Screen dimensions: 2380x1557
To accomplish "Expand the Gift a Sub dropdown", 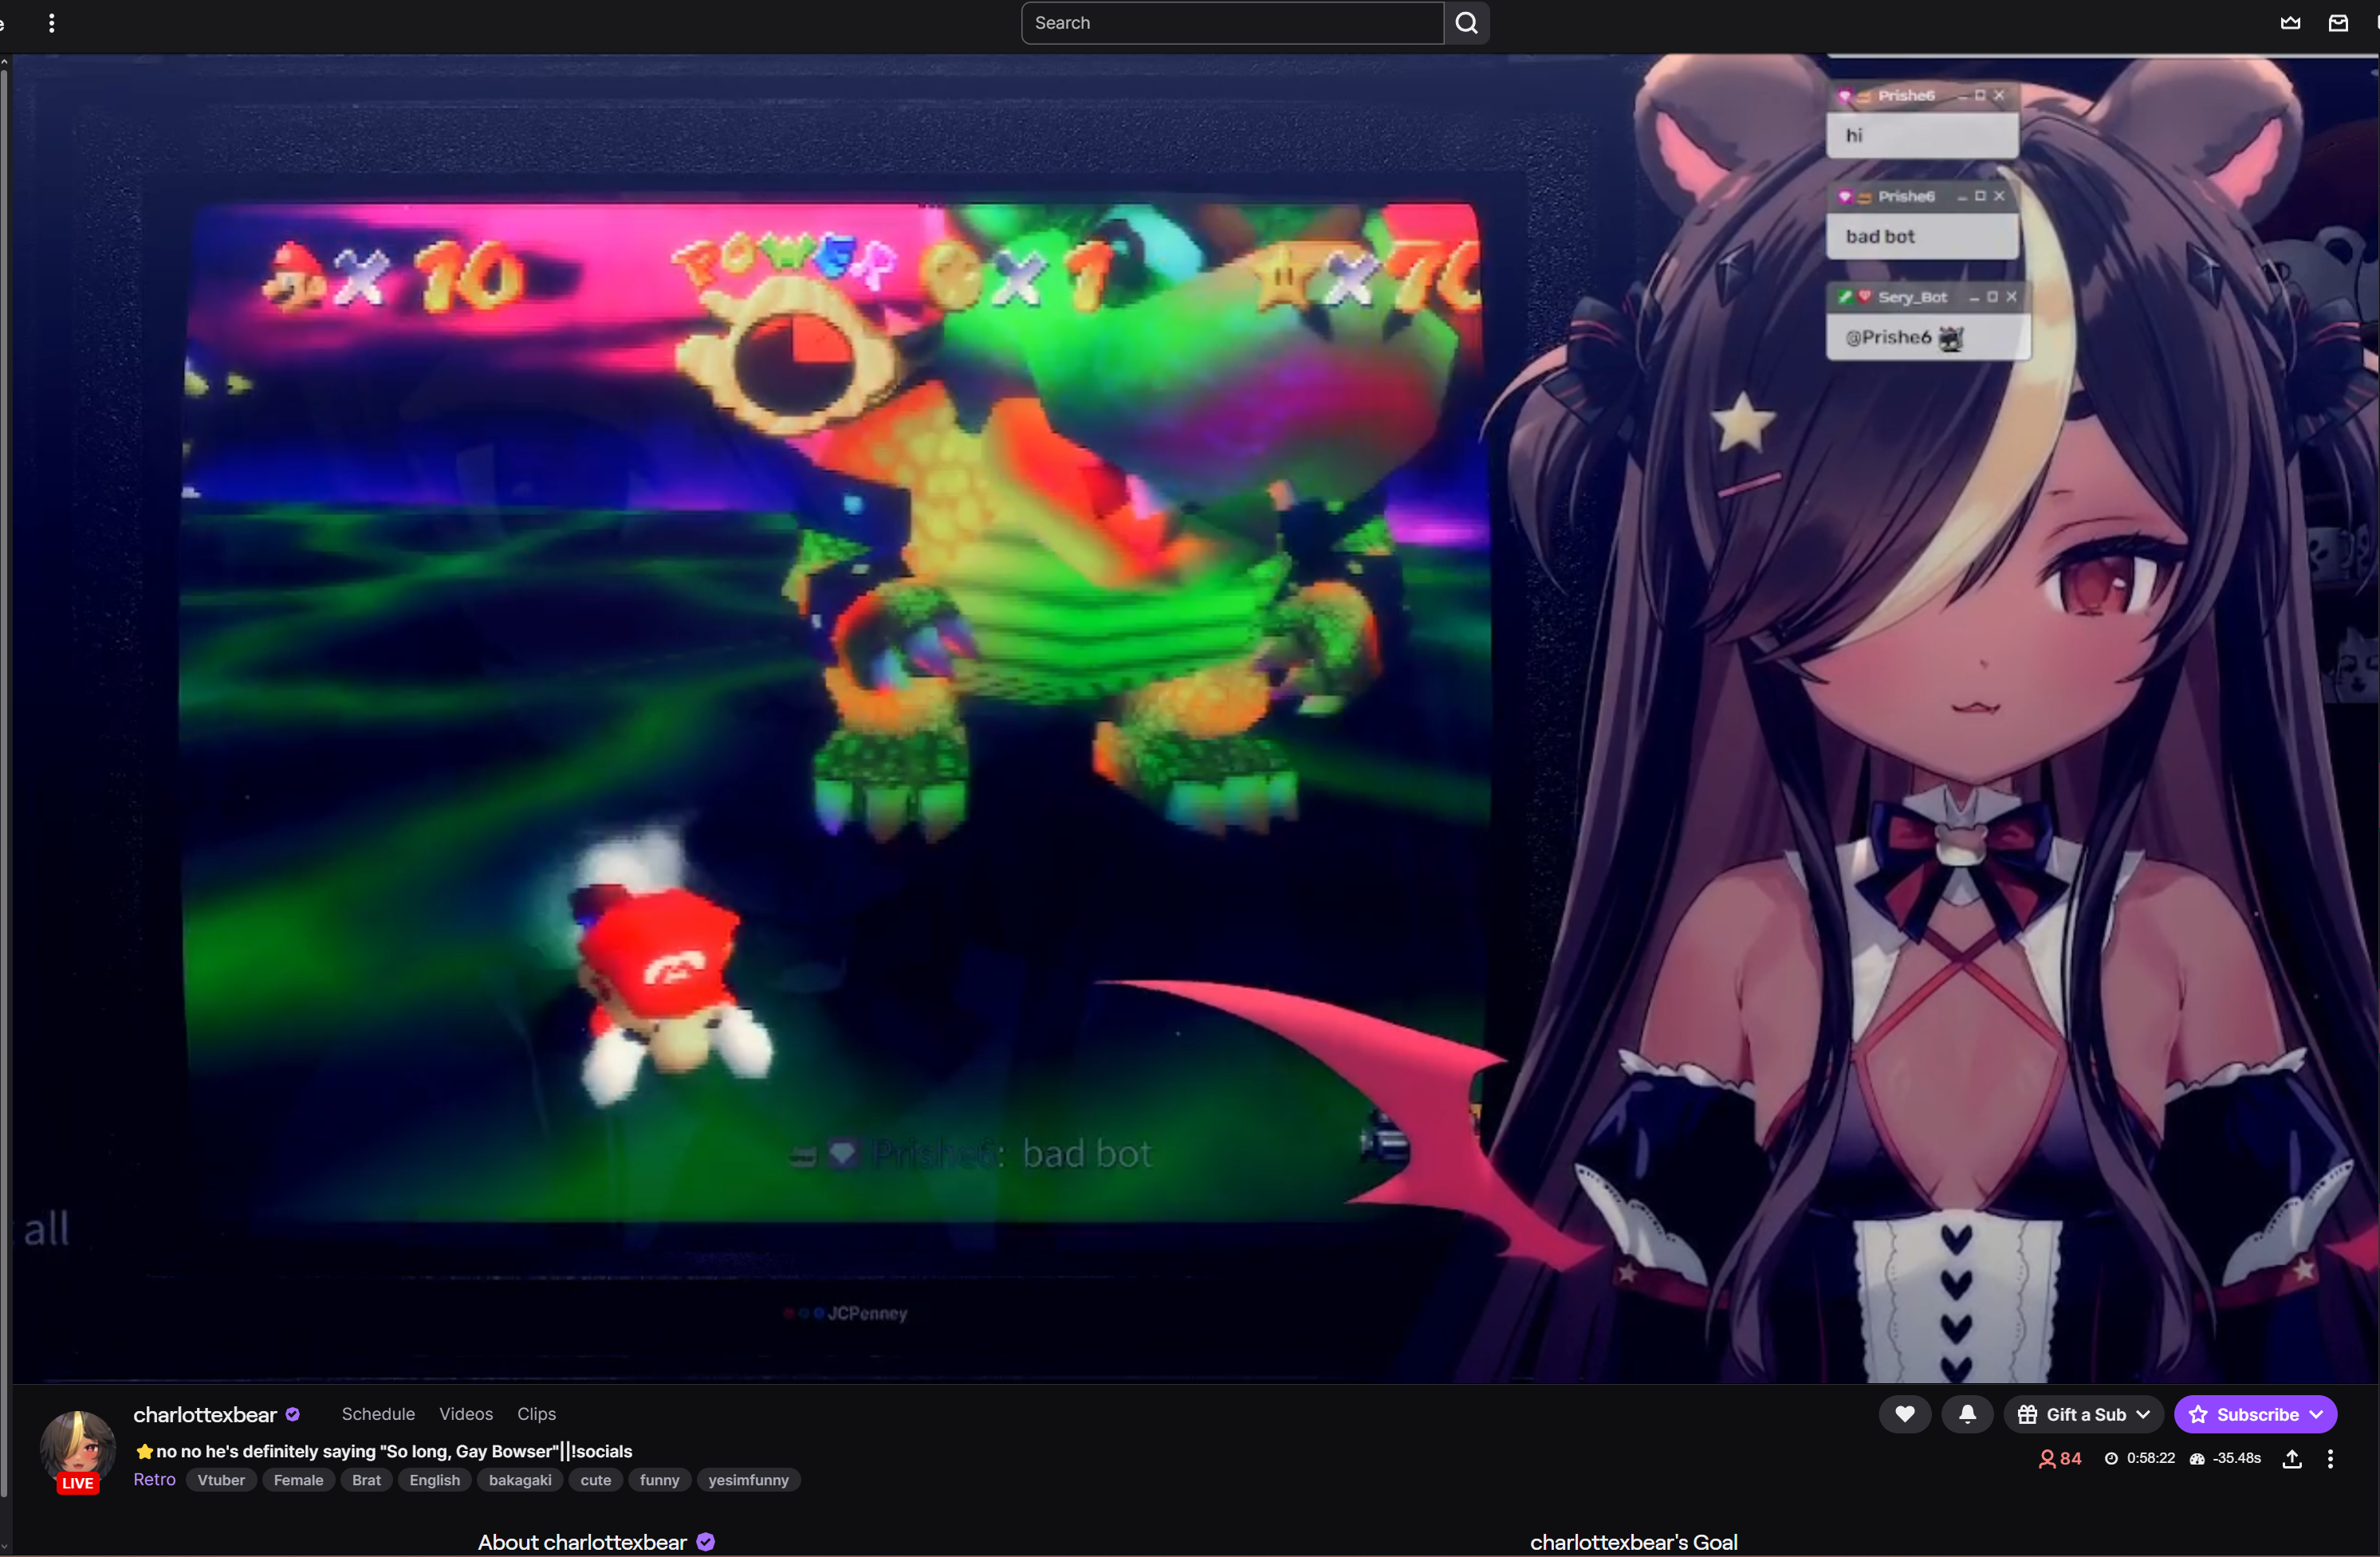I will tap(2083, 1414).
